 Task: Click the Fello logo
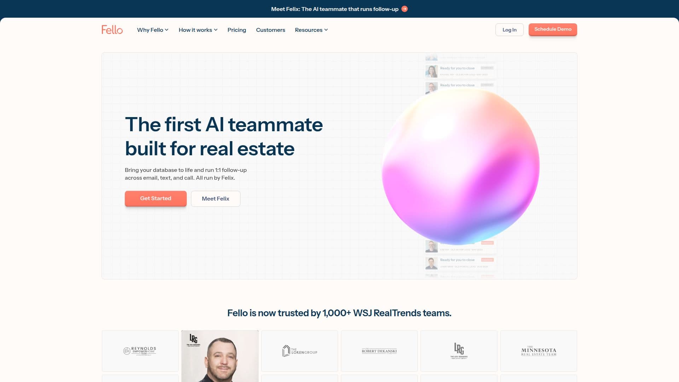coord(112,30)
